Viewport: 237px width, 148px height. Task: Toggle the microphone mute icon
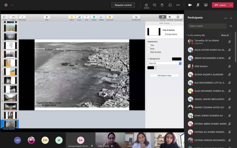coord(198,5)
